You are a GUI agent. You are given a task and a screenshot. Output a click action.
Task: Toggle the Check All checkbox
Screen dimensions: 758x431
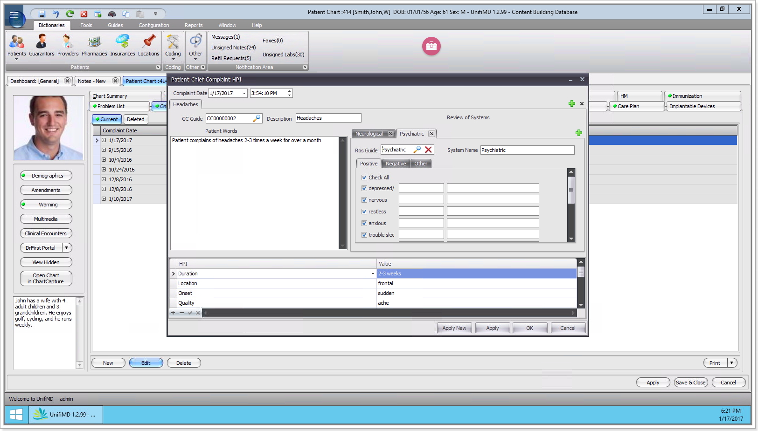pyautogui.click(x=364, y=178)
